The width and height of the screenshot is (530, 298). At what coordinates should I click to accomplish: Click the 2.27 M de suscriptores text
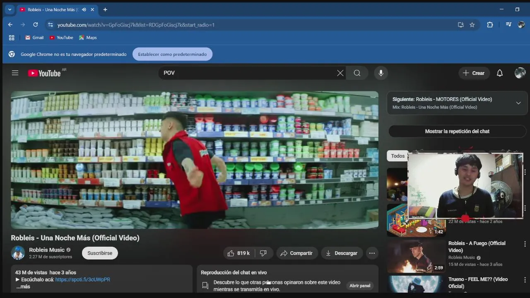[x=51, y=257]
